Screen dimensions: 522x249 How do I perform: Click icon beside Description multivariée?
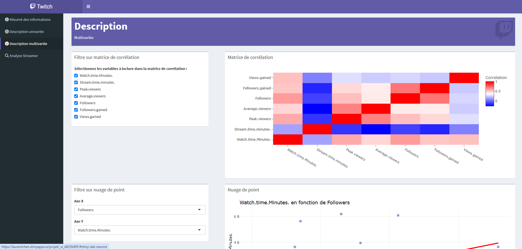tap(7, 44)
